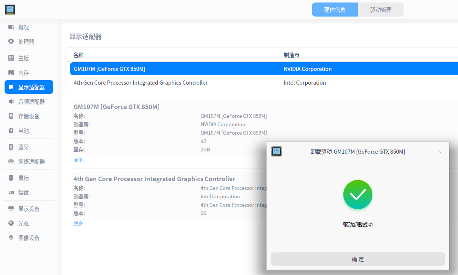Click dialog title 卸载驱动-GM107M
The image size is (458, 275).
(x=358, y=152)
